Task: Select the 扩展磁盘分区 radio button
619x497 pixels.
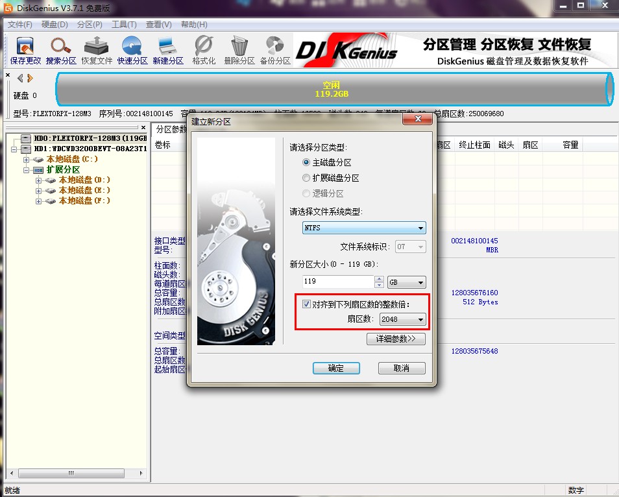Action: coord(306,178)
